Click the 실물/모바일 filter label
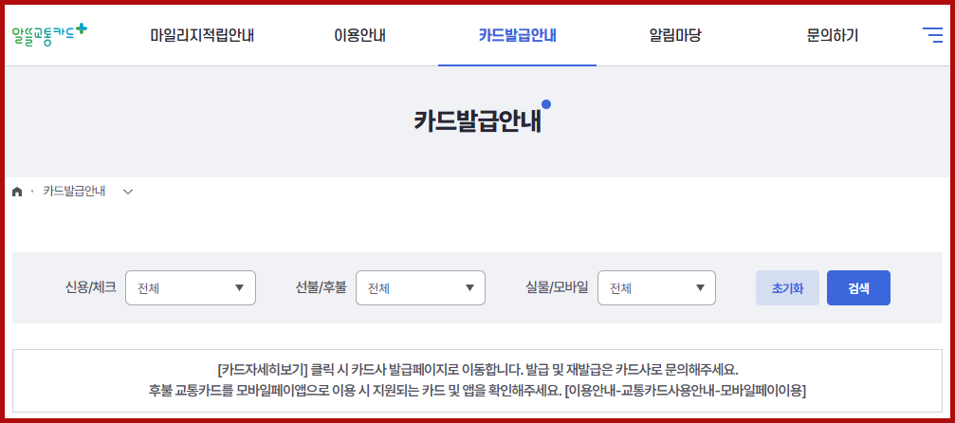The width and height of the screenshot is (955, 423). point(557,287)
